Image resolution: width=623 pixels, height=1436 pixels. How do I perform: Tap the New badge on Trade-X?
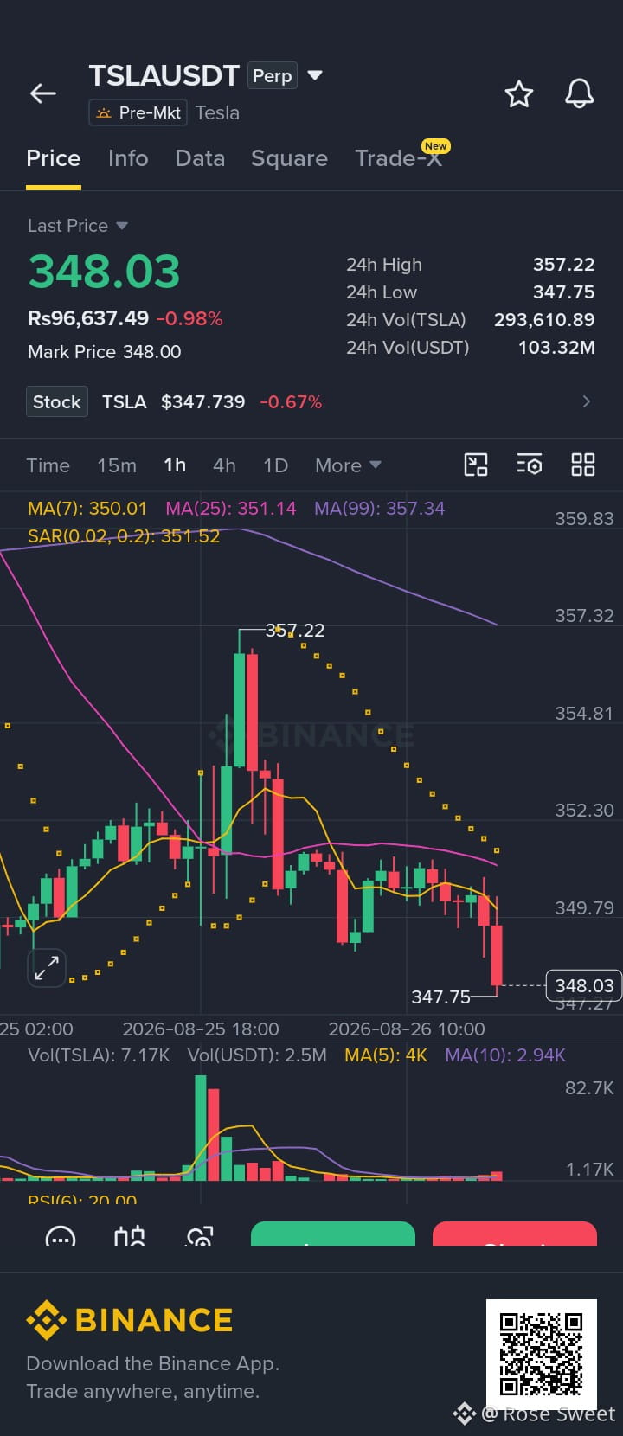tap(435, 146)
